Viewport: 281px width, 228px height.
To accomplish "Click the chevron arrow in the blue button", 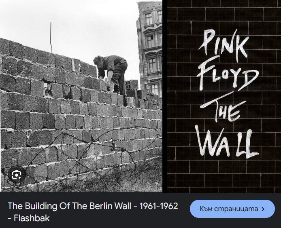I will 263,209.
